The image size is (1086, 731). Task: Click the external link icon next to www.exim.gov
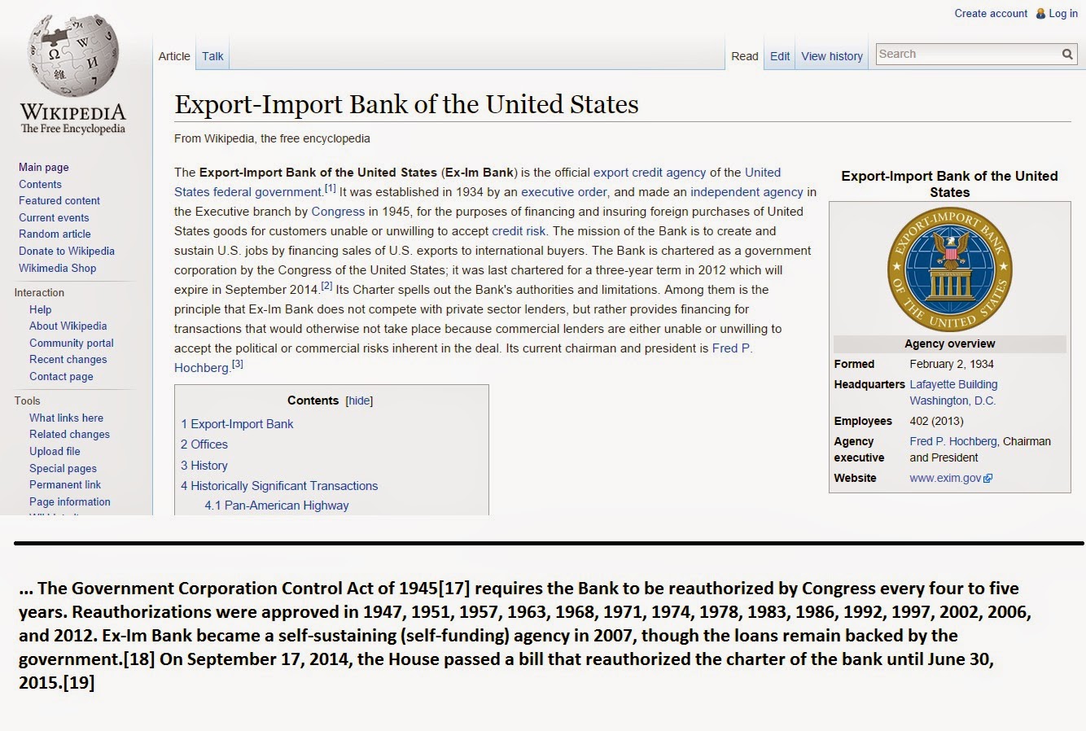(x=988, y=479)
